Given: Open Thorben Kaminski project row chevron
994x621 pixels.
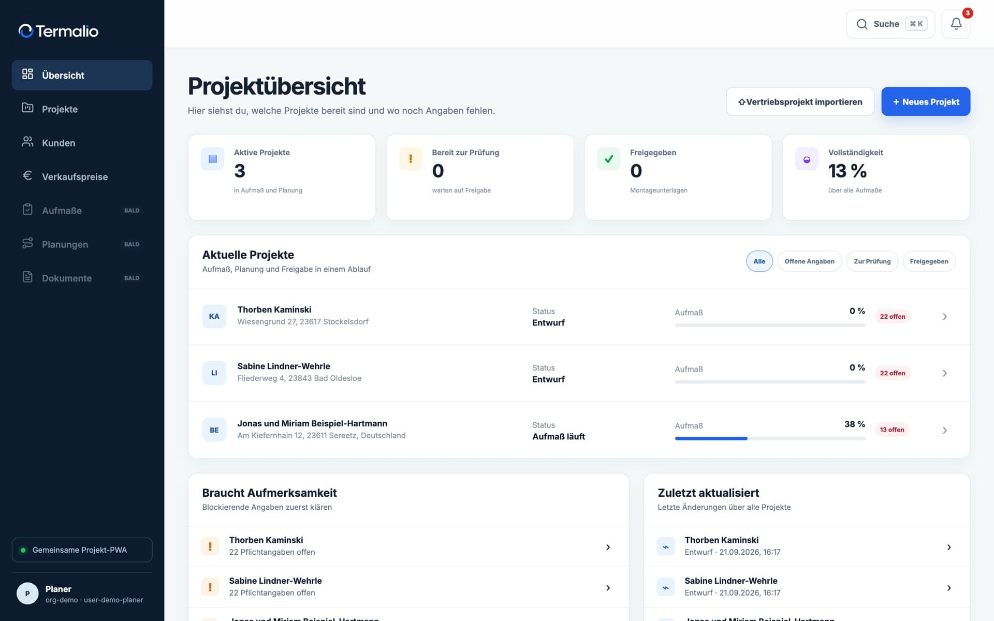Looking at the screenshot, I should click(944, 317).
